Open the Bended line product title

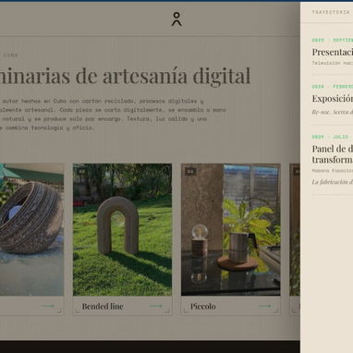point(103,306)
